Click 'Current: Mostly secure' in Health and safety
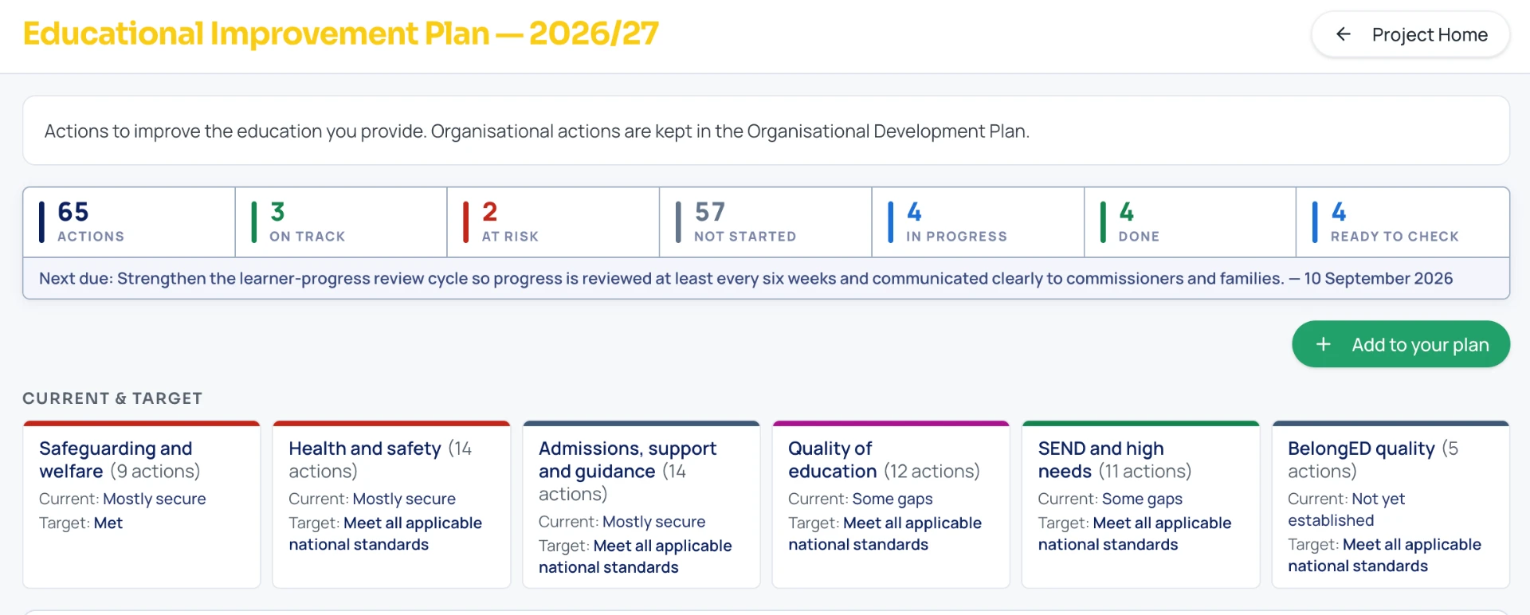1530x615 pixels. tap(372, 499)
